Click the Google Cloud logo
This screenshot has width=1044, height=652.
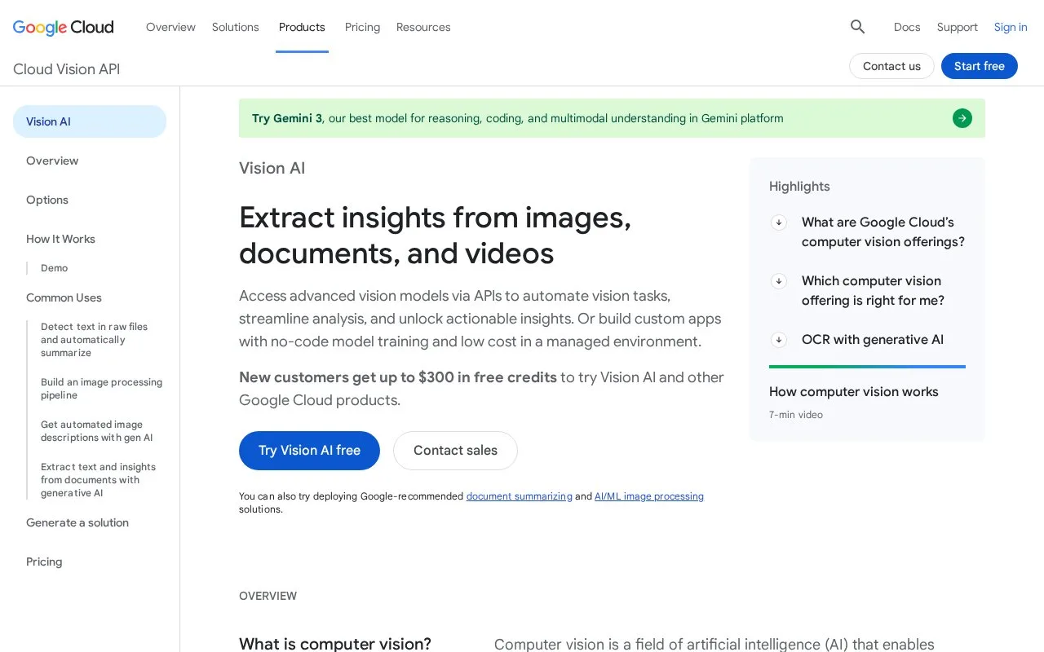64,27
